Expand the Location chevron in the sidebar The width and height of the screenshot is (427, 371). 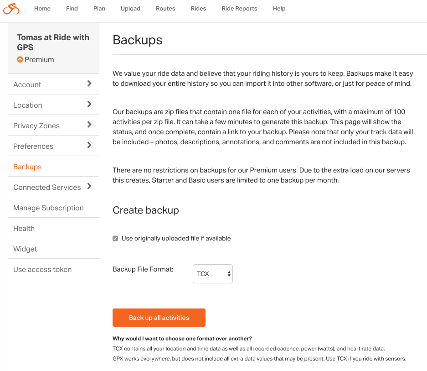coord(89,104)
